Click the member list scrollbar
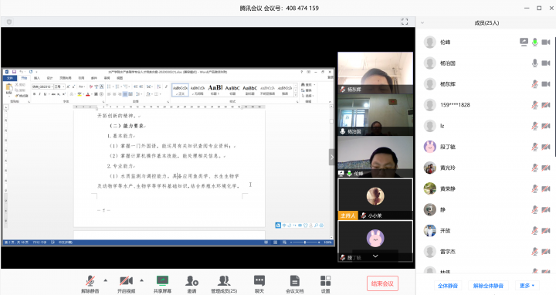The height and width of the screenshot is (295, 556). click(x=554, y=96)
